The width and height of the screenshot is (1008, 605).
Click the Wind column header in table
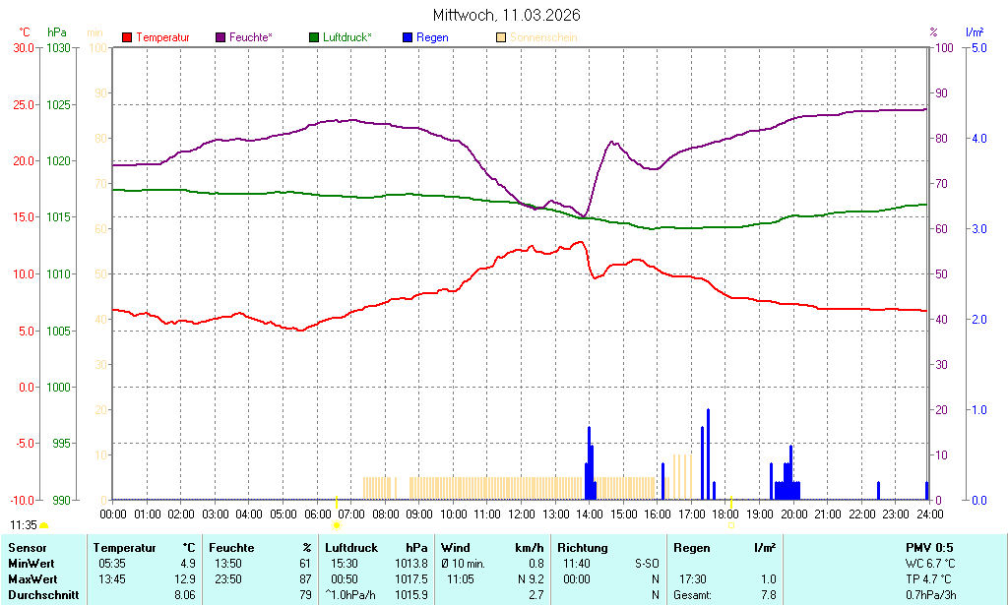click(456, 548)
